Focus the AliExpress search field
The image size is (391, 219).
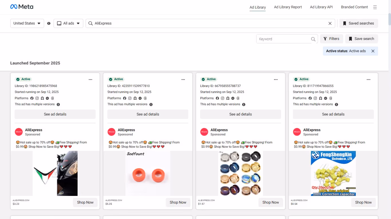click(210, 23)
